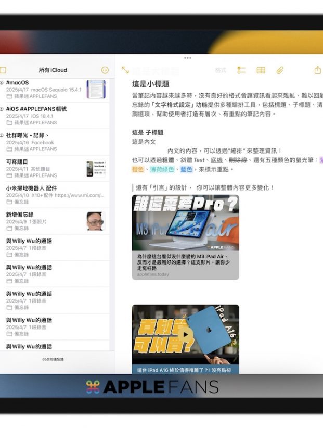Tap the photo thumbnail on 新增備忘錄
Image resolution: width=323 pixels, height=428 pixels.
[x=96, y=221]
